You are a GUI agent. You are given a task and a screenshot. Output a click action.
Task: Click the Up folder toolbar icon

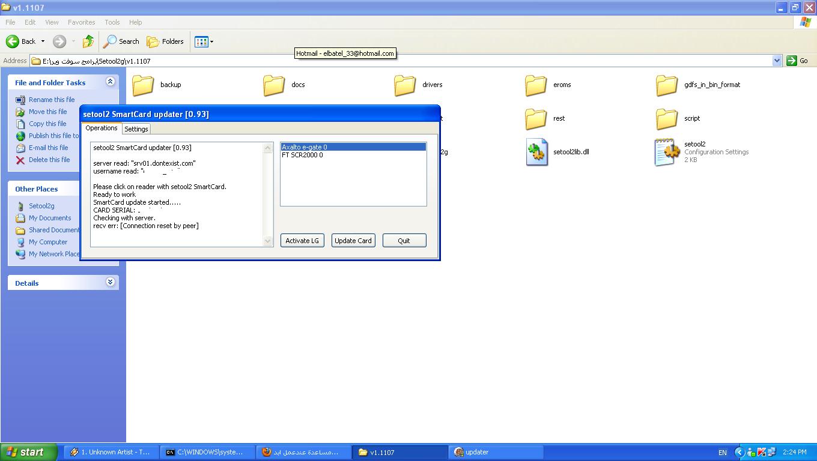click(x=88, y=41)
